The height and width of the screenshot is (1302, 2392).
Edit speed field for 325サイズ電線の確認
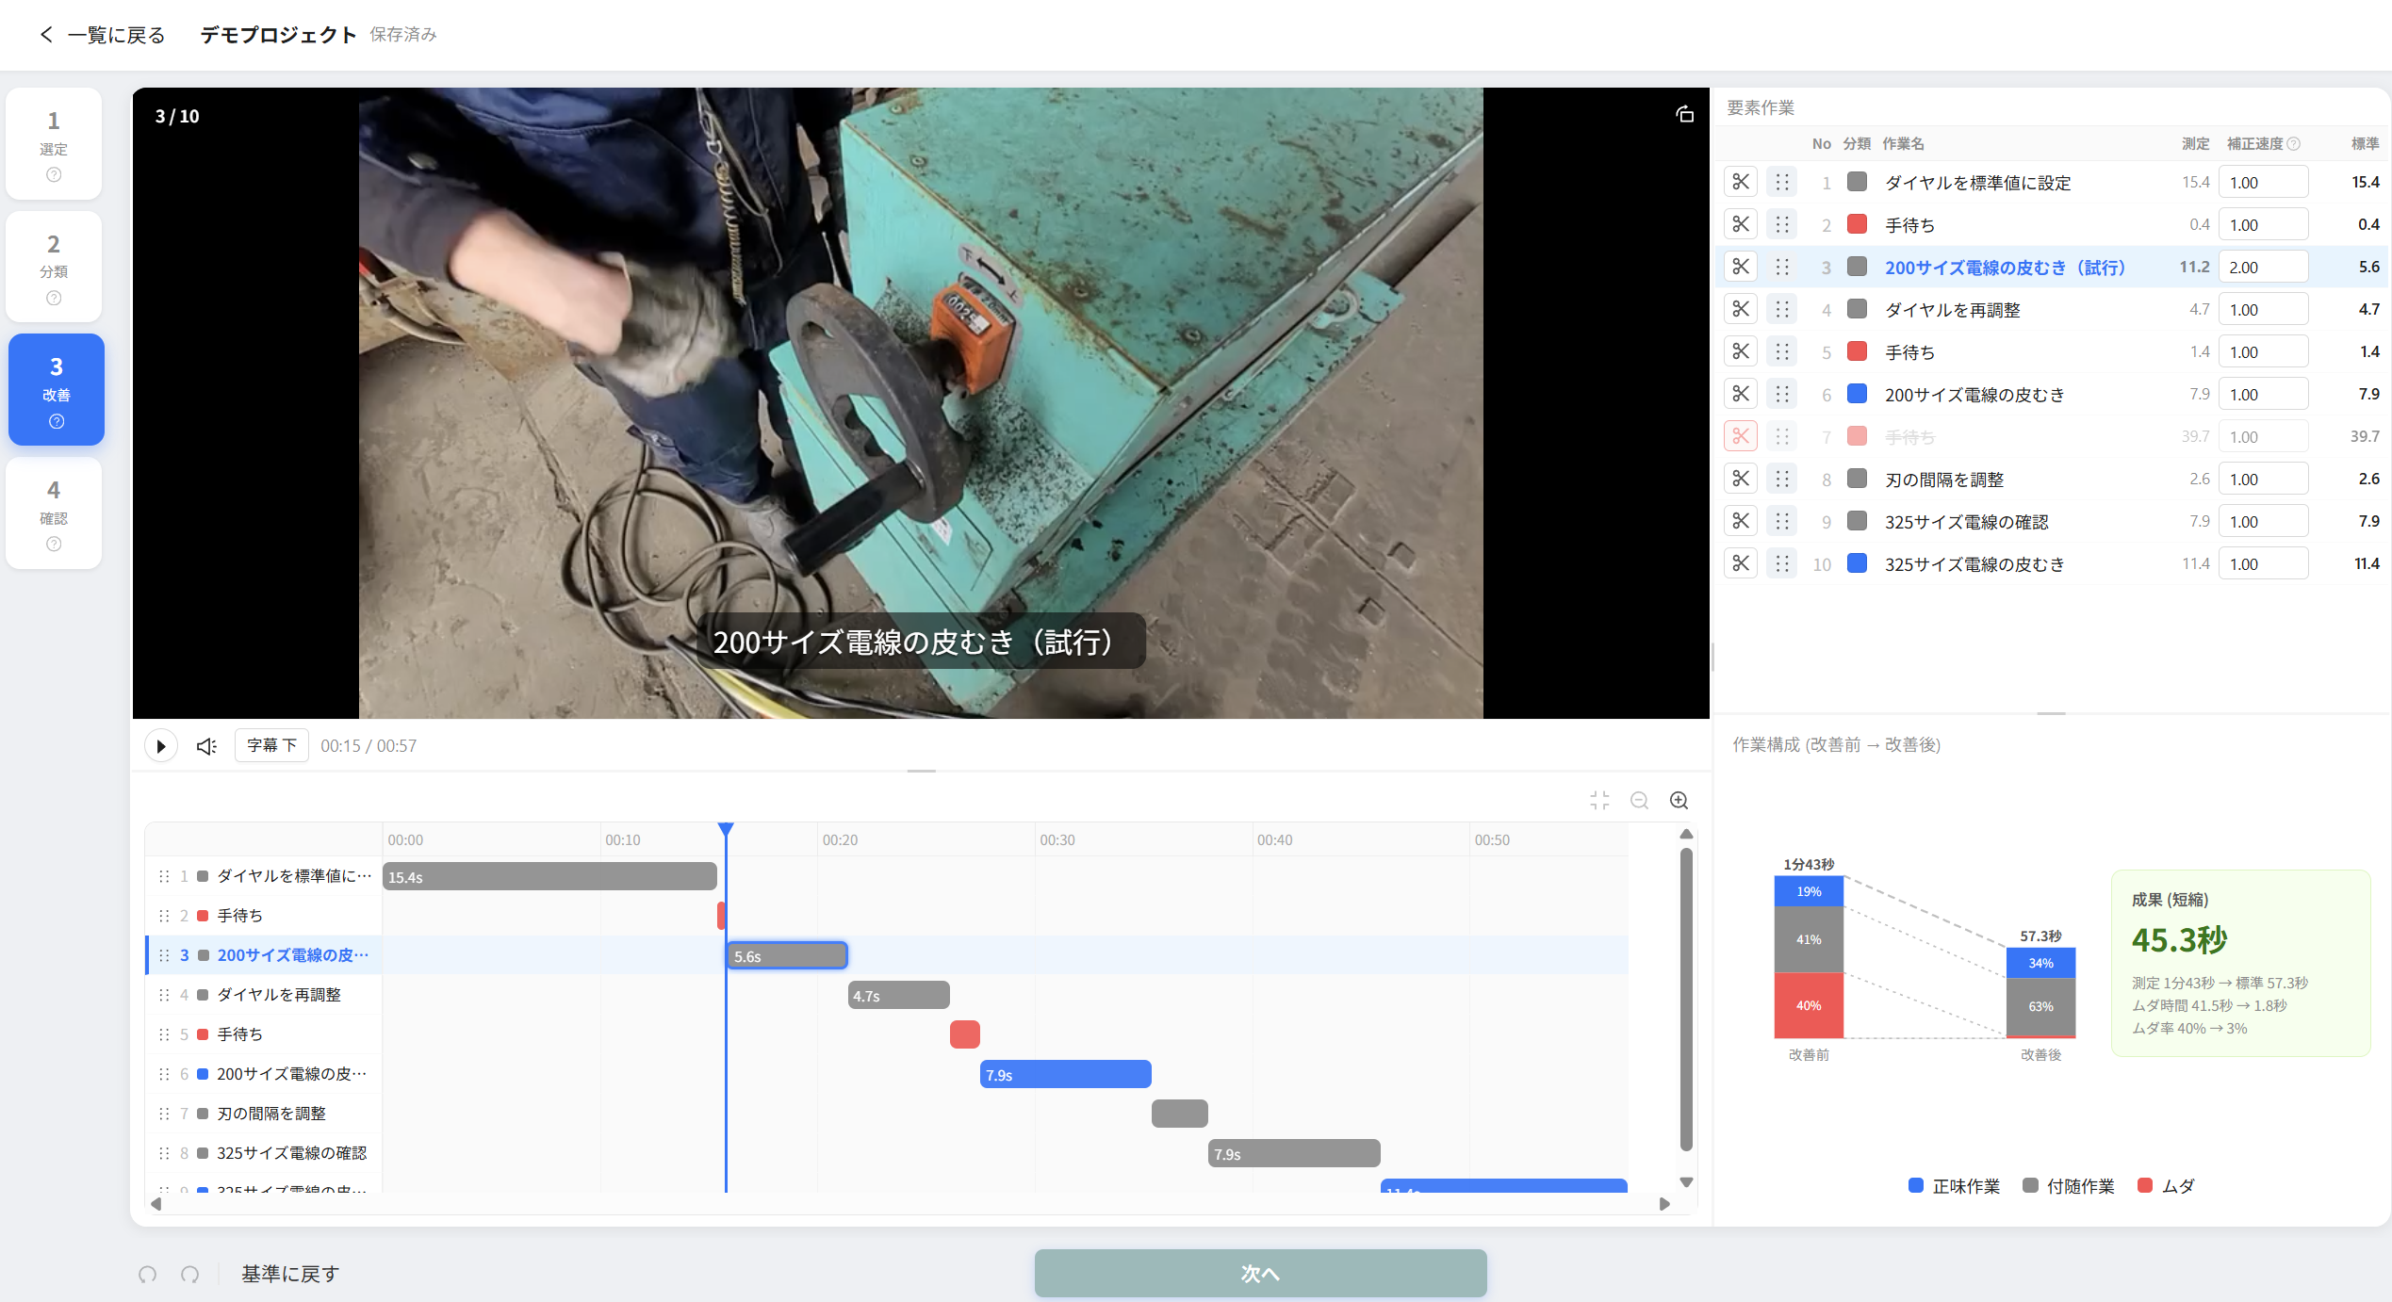tap(2263, 522)
